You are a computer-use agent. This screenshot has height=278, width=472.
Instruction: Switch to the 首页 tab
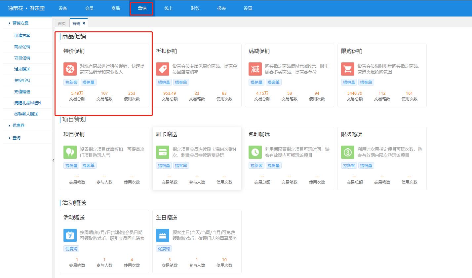point(62,23)
